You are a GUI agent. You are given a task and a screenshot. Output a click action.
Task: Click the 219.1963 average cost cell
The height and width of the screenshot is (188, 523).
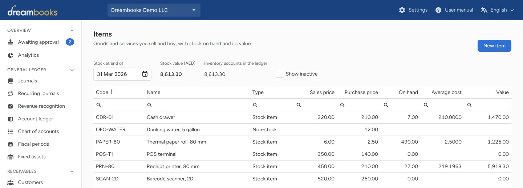pyautogui.click(x=450, y=166)
